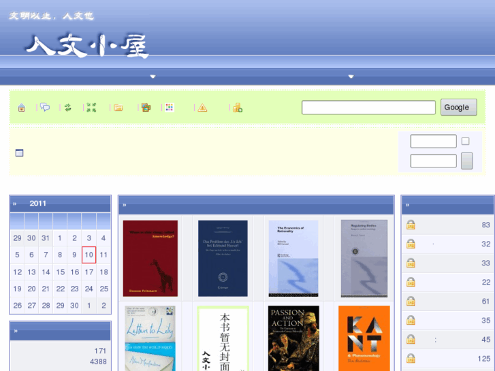
Task: Select date 17 in the calendar
Action: pos(89,272)
